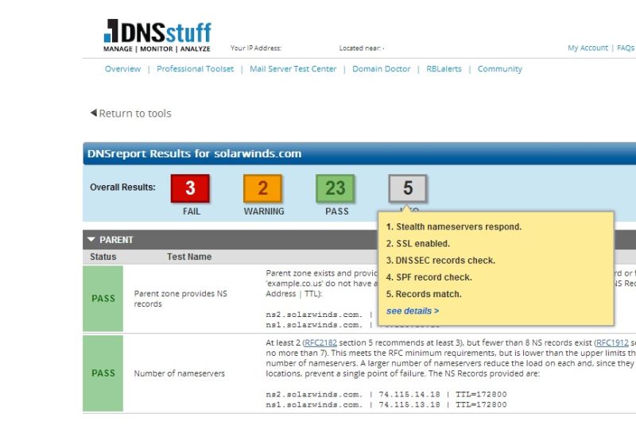Click PASS status for Number of nameservers
636x429 pixels.
pos(103,373)
